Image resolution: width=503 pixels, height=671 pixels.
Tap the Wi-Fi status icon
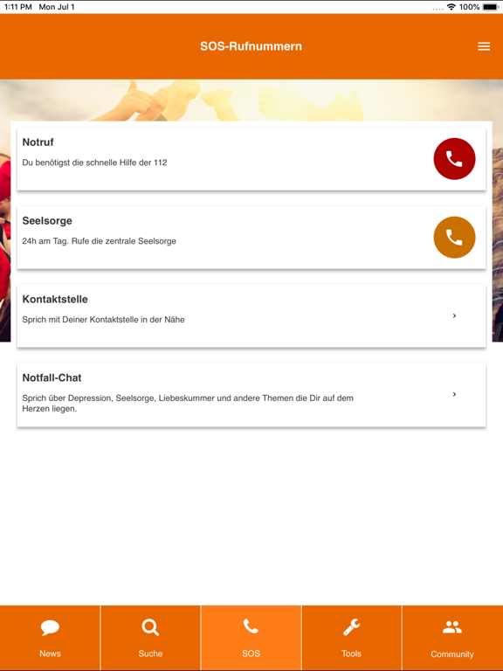point(451,7)
